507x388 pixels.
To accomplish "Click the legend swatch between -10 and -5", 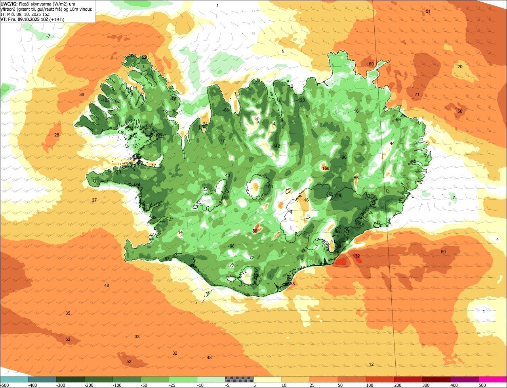I will tap(211, 379).
